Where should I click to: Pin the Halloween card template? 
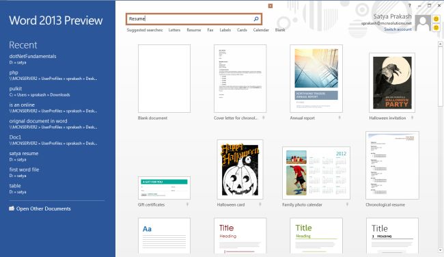260,204
